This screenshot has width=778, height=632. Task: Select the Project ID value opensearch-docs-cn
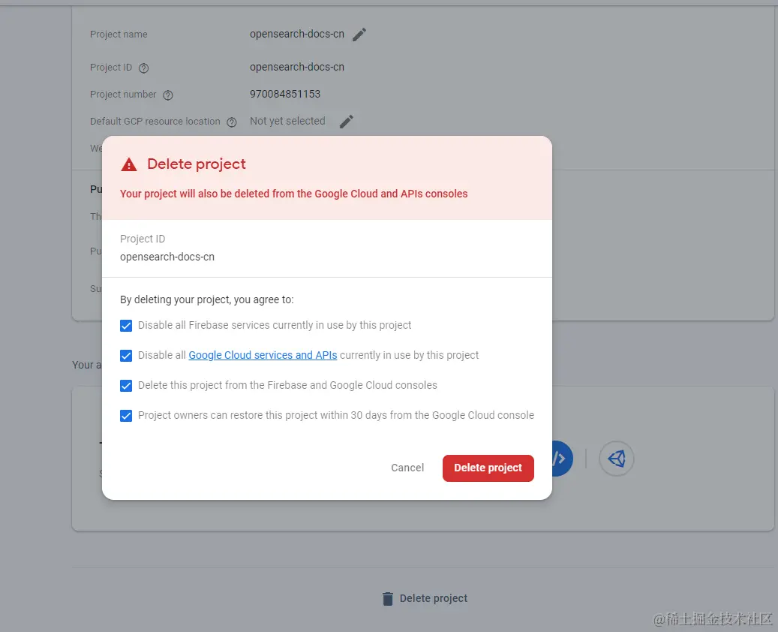(x=168, y=255)
